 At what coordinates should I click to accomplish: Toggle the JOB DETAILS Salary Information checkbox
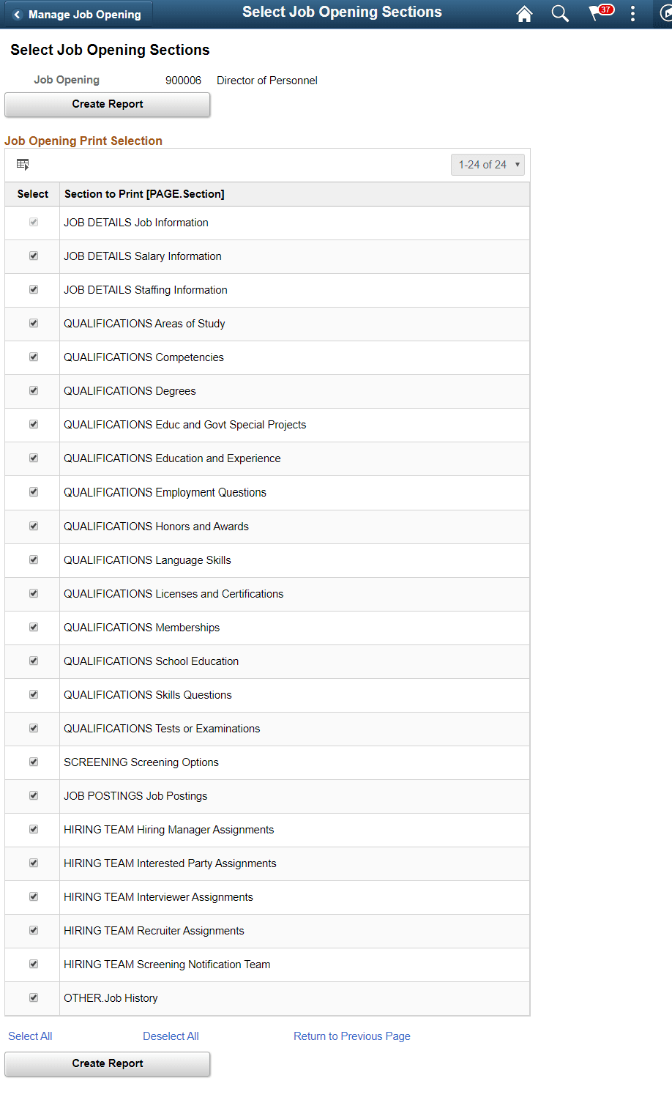[32, 256]
